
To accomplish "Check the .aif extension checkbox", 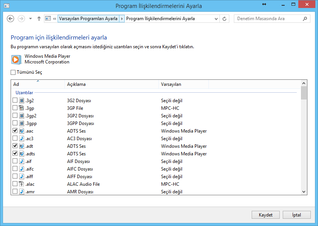I will pos(15,161).
